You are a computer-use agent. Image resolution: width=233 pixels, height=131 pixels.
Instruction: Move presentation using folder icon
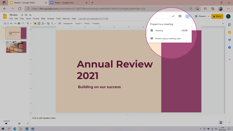26,15
